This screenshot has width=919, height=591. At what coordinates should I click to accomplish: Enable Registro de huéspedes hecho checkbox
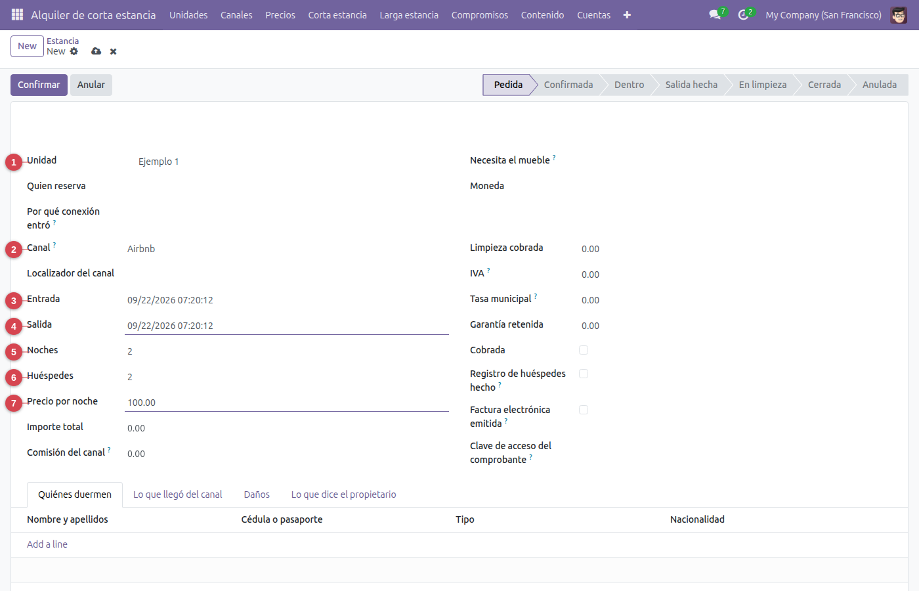[584, 374]
